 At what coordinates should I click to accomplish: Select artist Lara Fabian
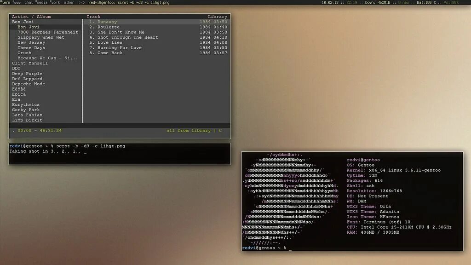click(46, 115)
